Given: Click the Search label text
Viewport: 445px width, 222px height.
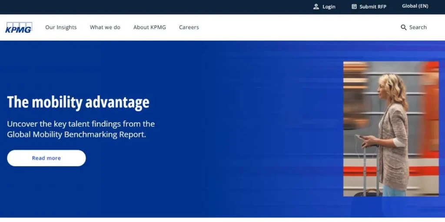Looking at the screenshot, I should tap(418, 27).
